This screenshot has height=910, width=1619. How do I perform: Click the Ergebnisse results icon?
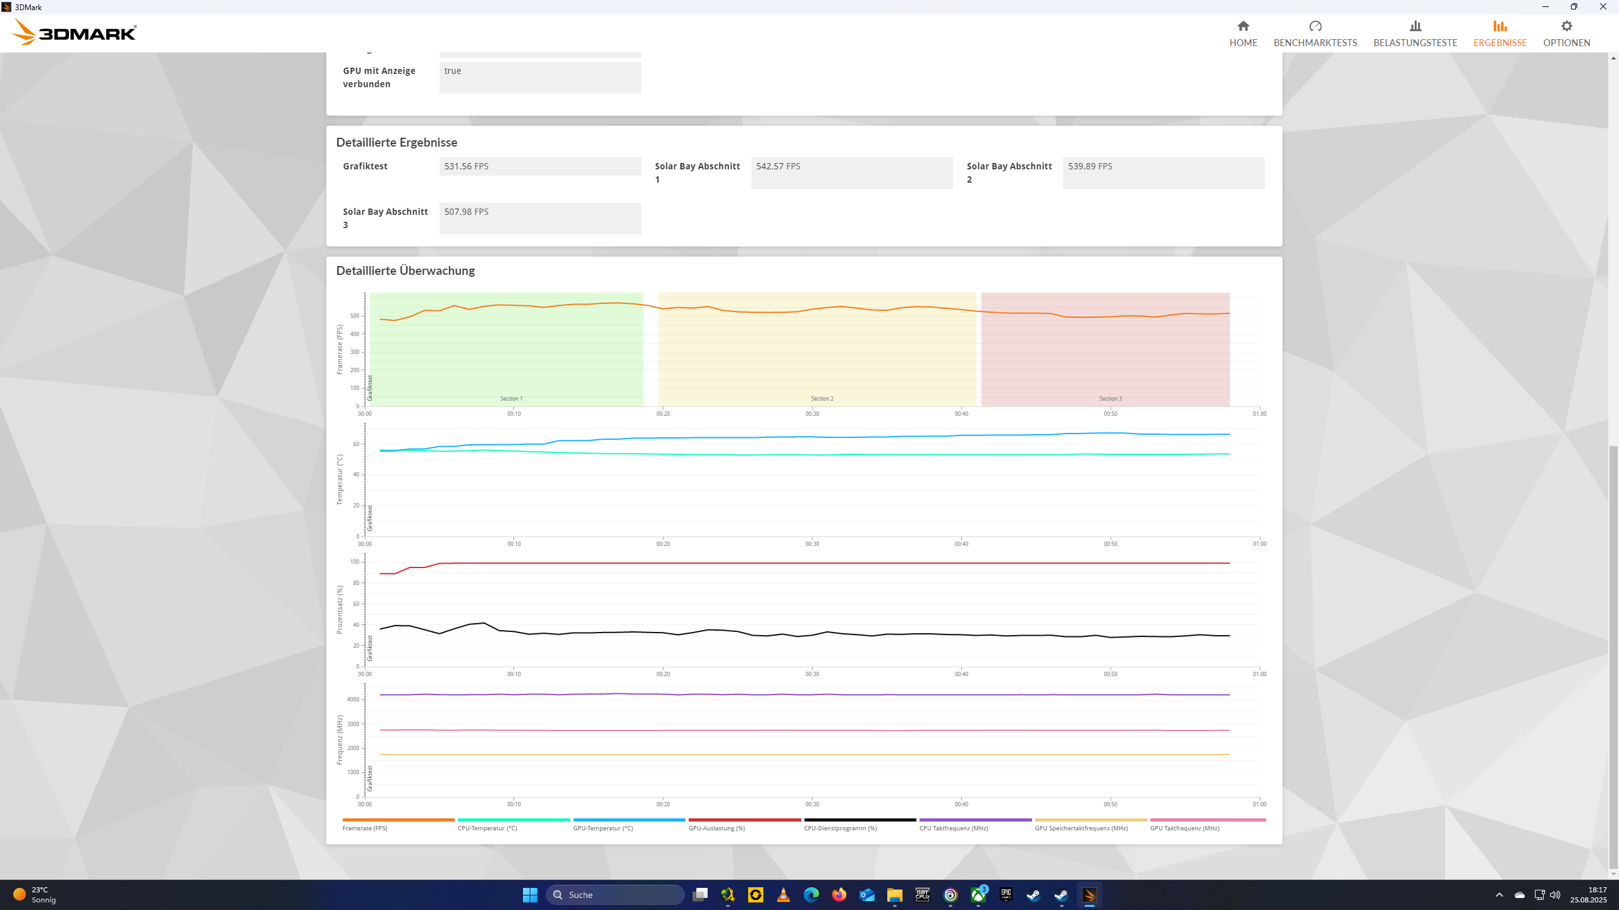point(1499,27)
